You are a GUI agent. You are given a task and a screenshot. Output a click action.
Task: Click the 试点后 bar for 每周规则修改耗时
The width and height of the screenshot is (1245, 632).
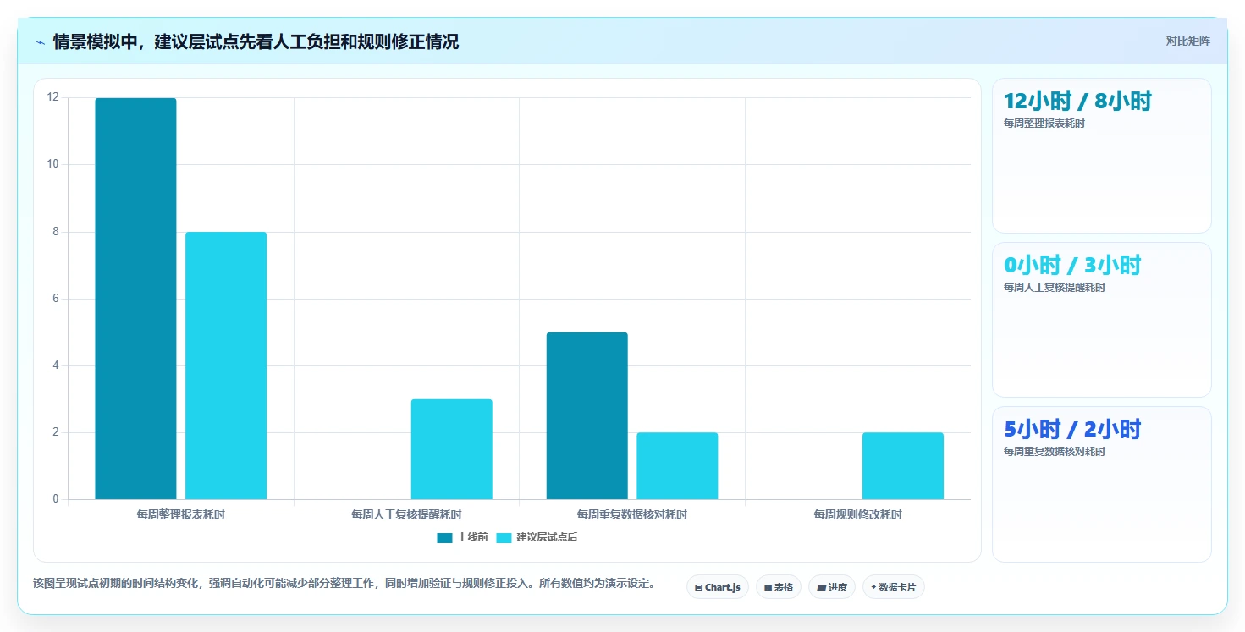tap(903, 466)
